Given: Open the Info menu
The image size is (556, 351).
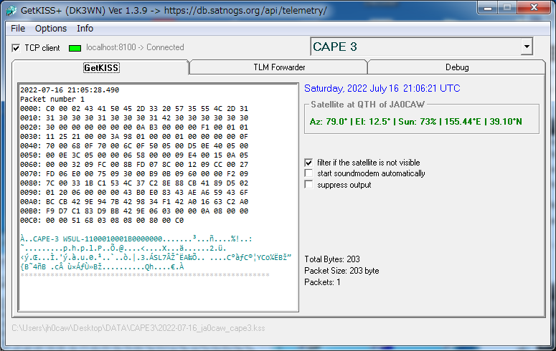Looking at the screenshot, I should (x=85, y=29).
